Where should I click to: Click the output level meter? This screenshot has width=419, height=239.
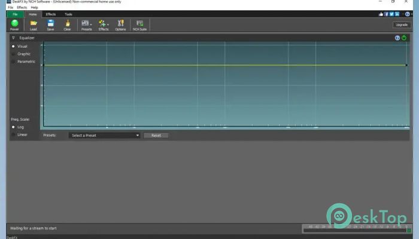[x=357, y=229]
